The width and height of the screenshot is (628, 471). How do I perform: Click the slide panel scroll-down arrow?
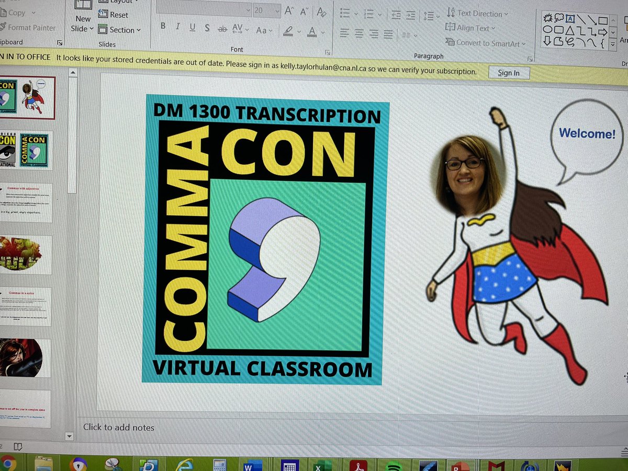69,436
